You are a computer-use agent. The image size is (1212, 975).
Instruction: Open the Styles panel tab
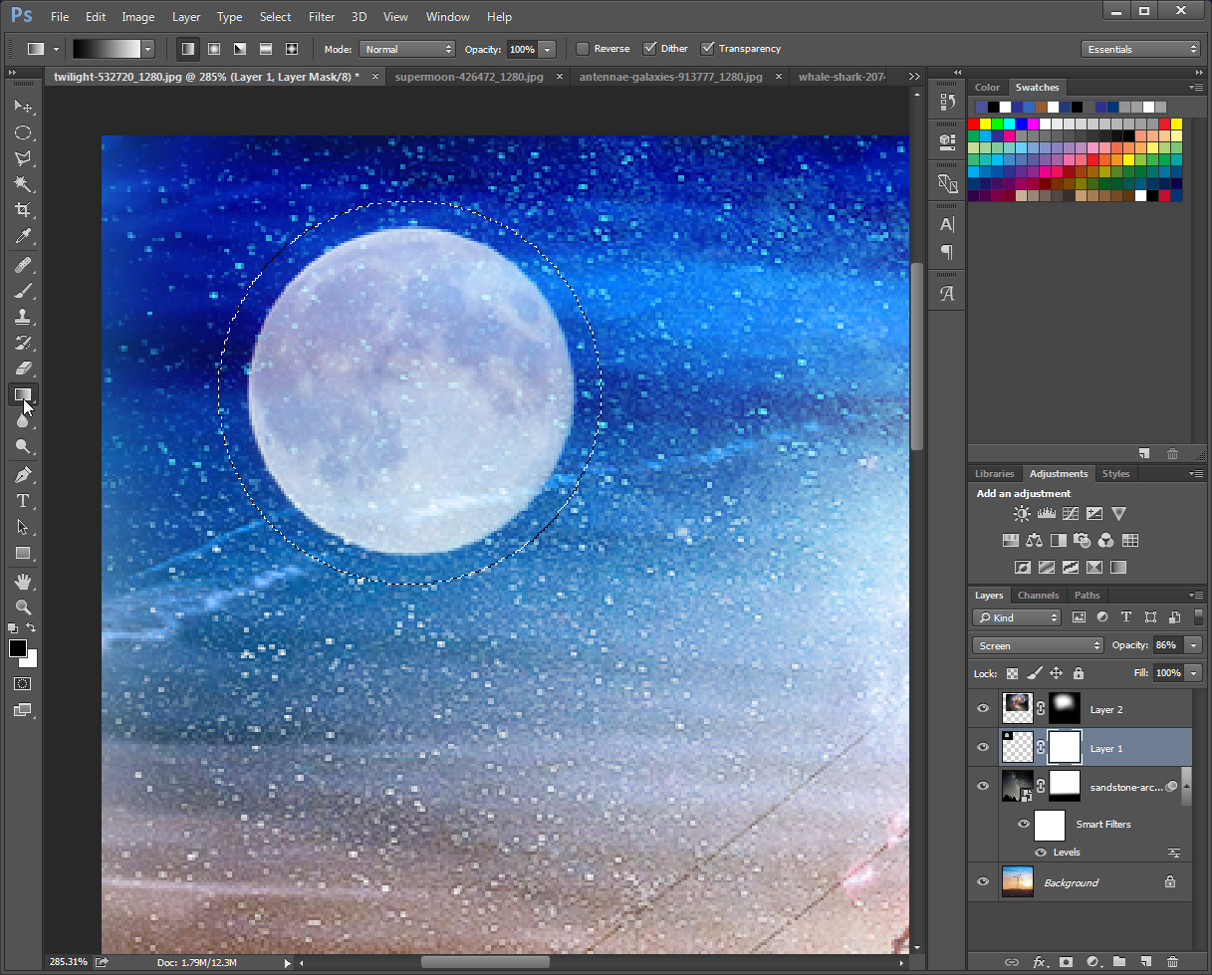(1115, 474)
